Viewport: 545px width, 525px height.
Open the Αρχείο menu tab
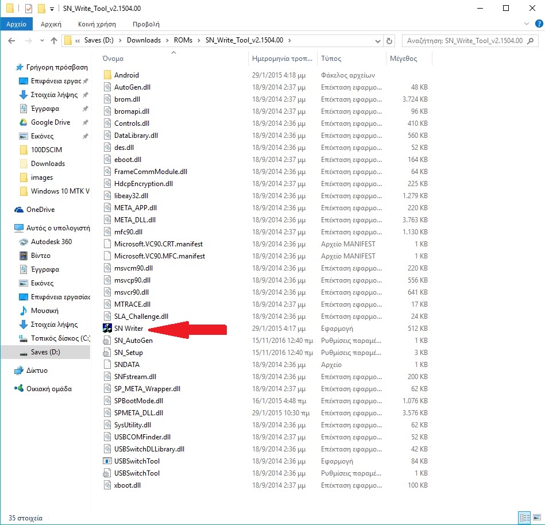(x=17, y=24)
